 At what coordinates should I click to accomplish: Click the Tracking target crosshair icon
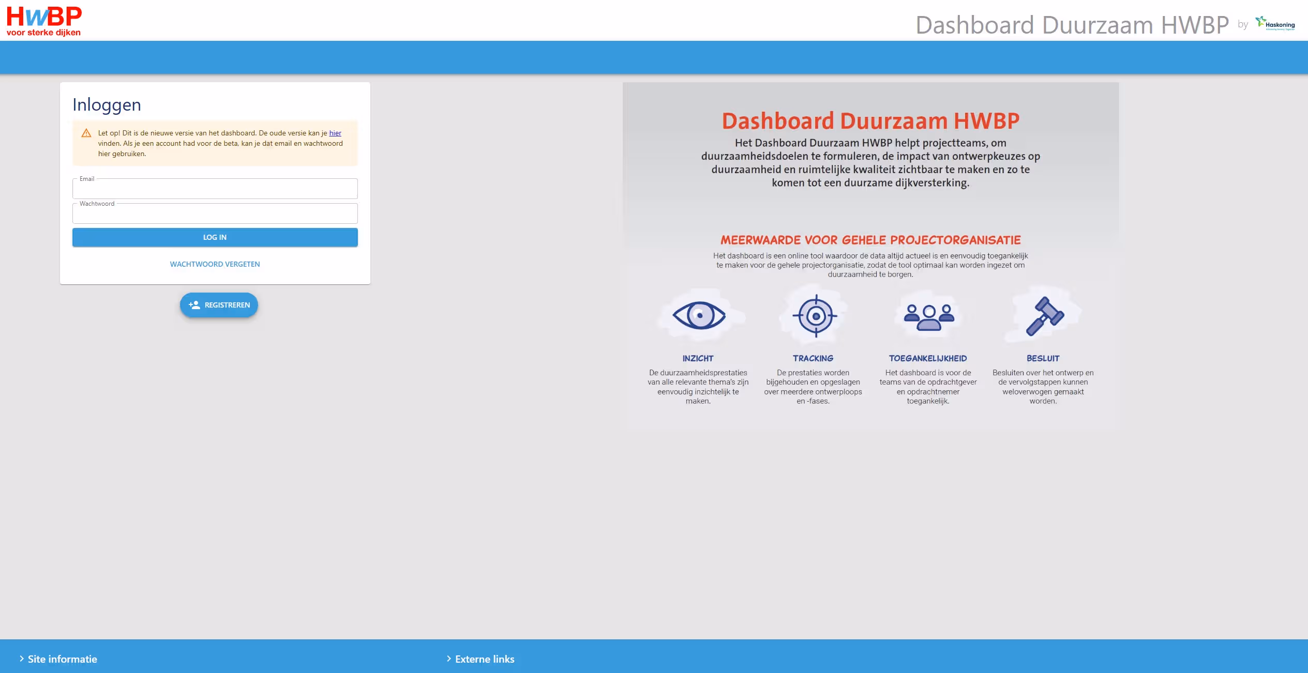pos(816,316)
